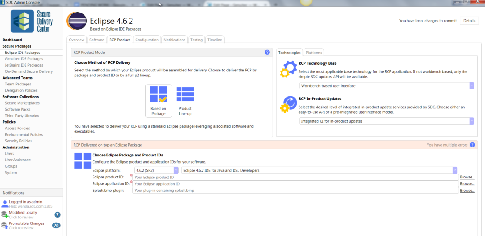
Task: Open Secure Marketplaces
Action: tap(22, 103)
